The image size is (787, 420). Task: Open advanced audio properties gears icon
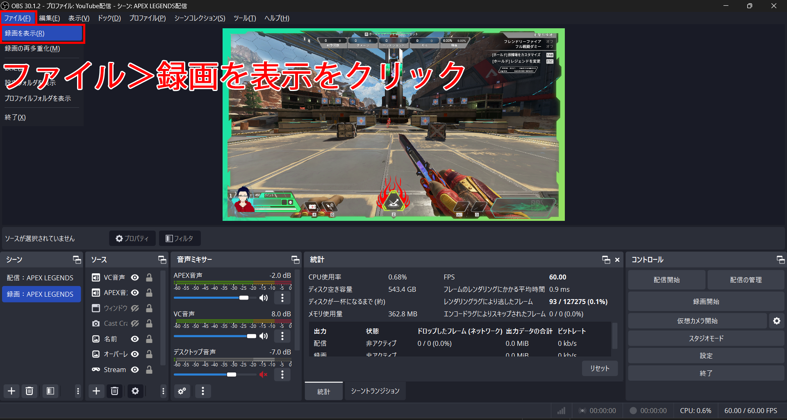tap(182, 391)
